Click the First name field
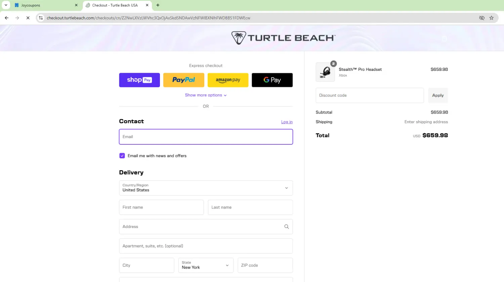 click(x=161, y=207)
